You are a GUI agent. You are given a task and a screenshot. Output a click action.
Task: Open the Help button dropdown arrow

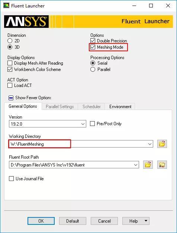146,221
